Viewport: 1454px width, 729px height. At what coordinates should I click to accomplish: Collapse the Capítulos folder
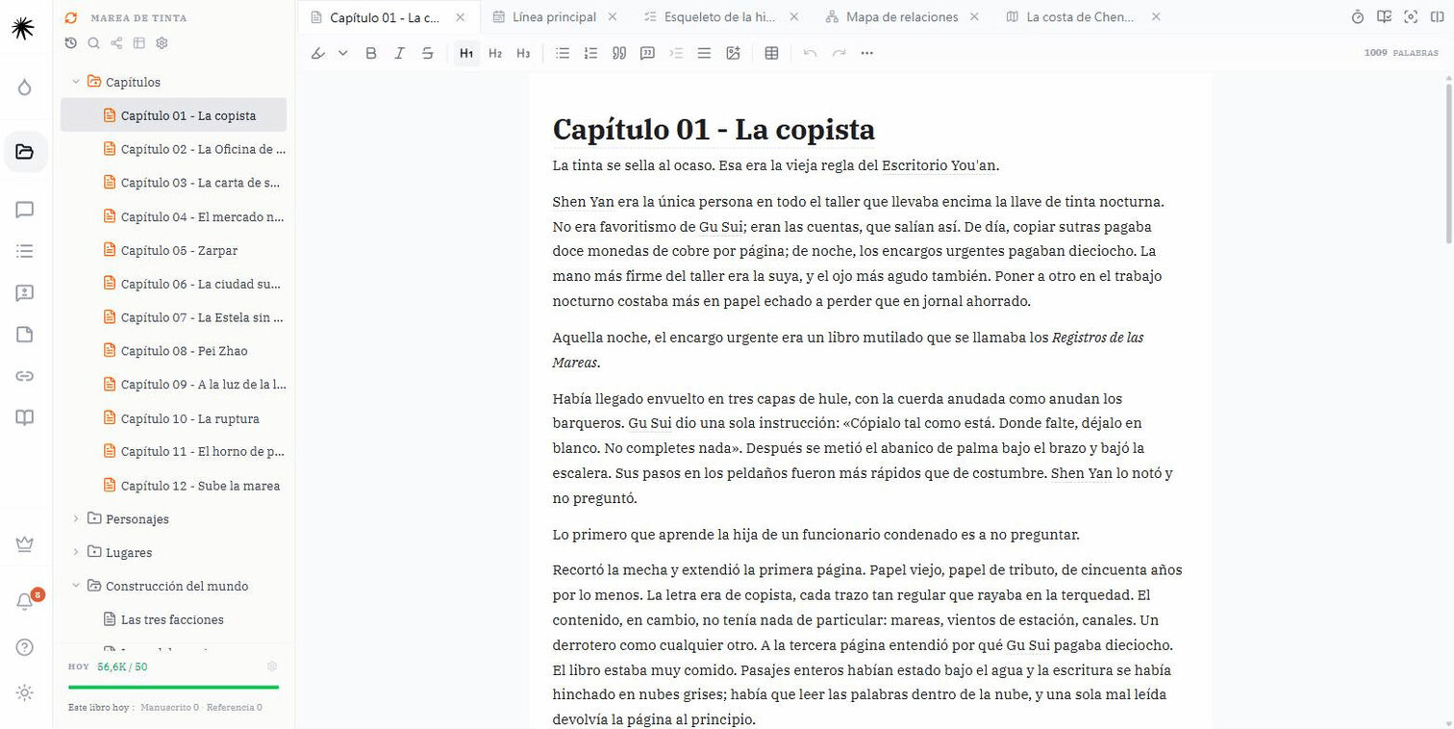click(x=76, y=82)
